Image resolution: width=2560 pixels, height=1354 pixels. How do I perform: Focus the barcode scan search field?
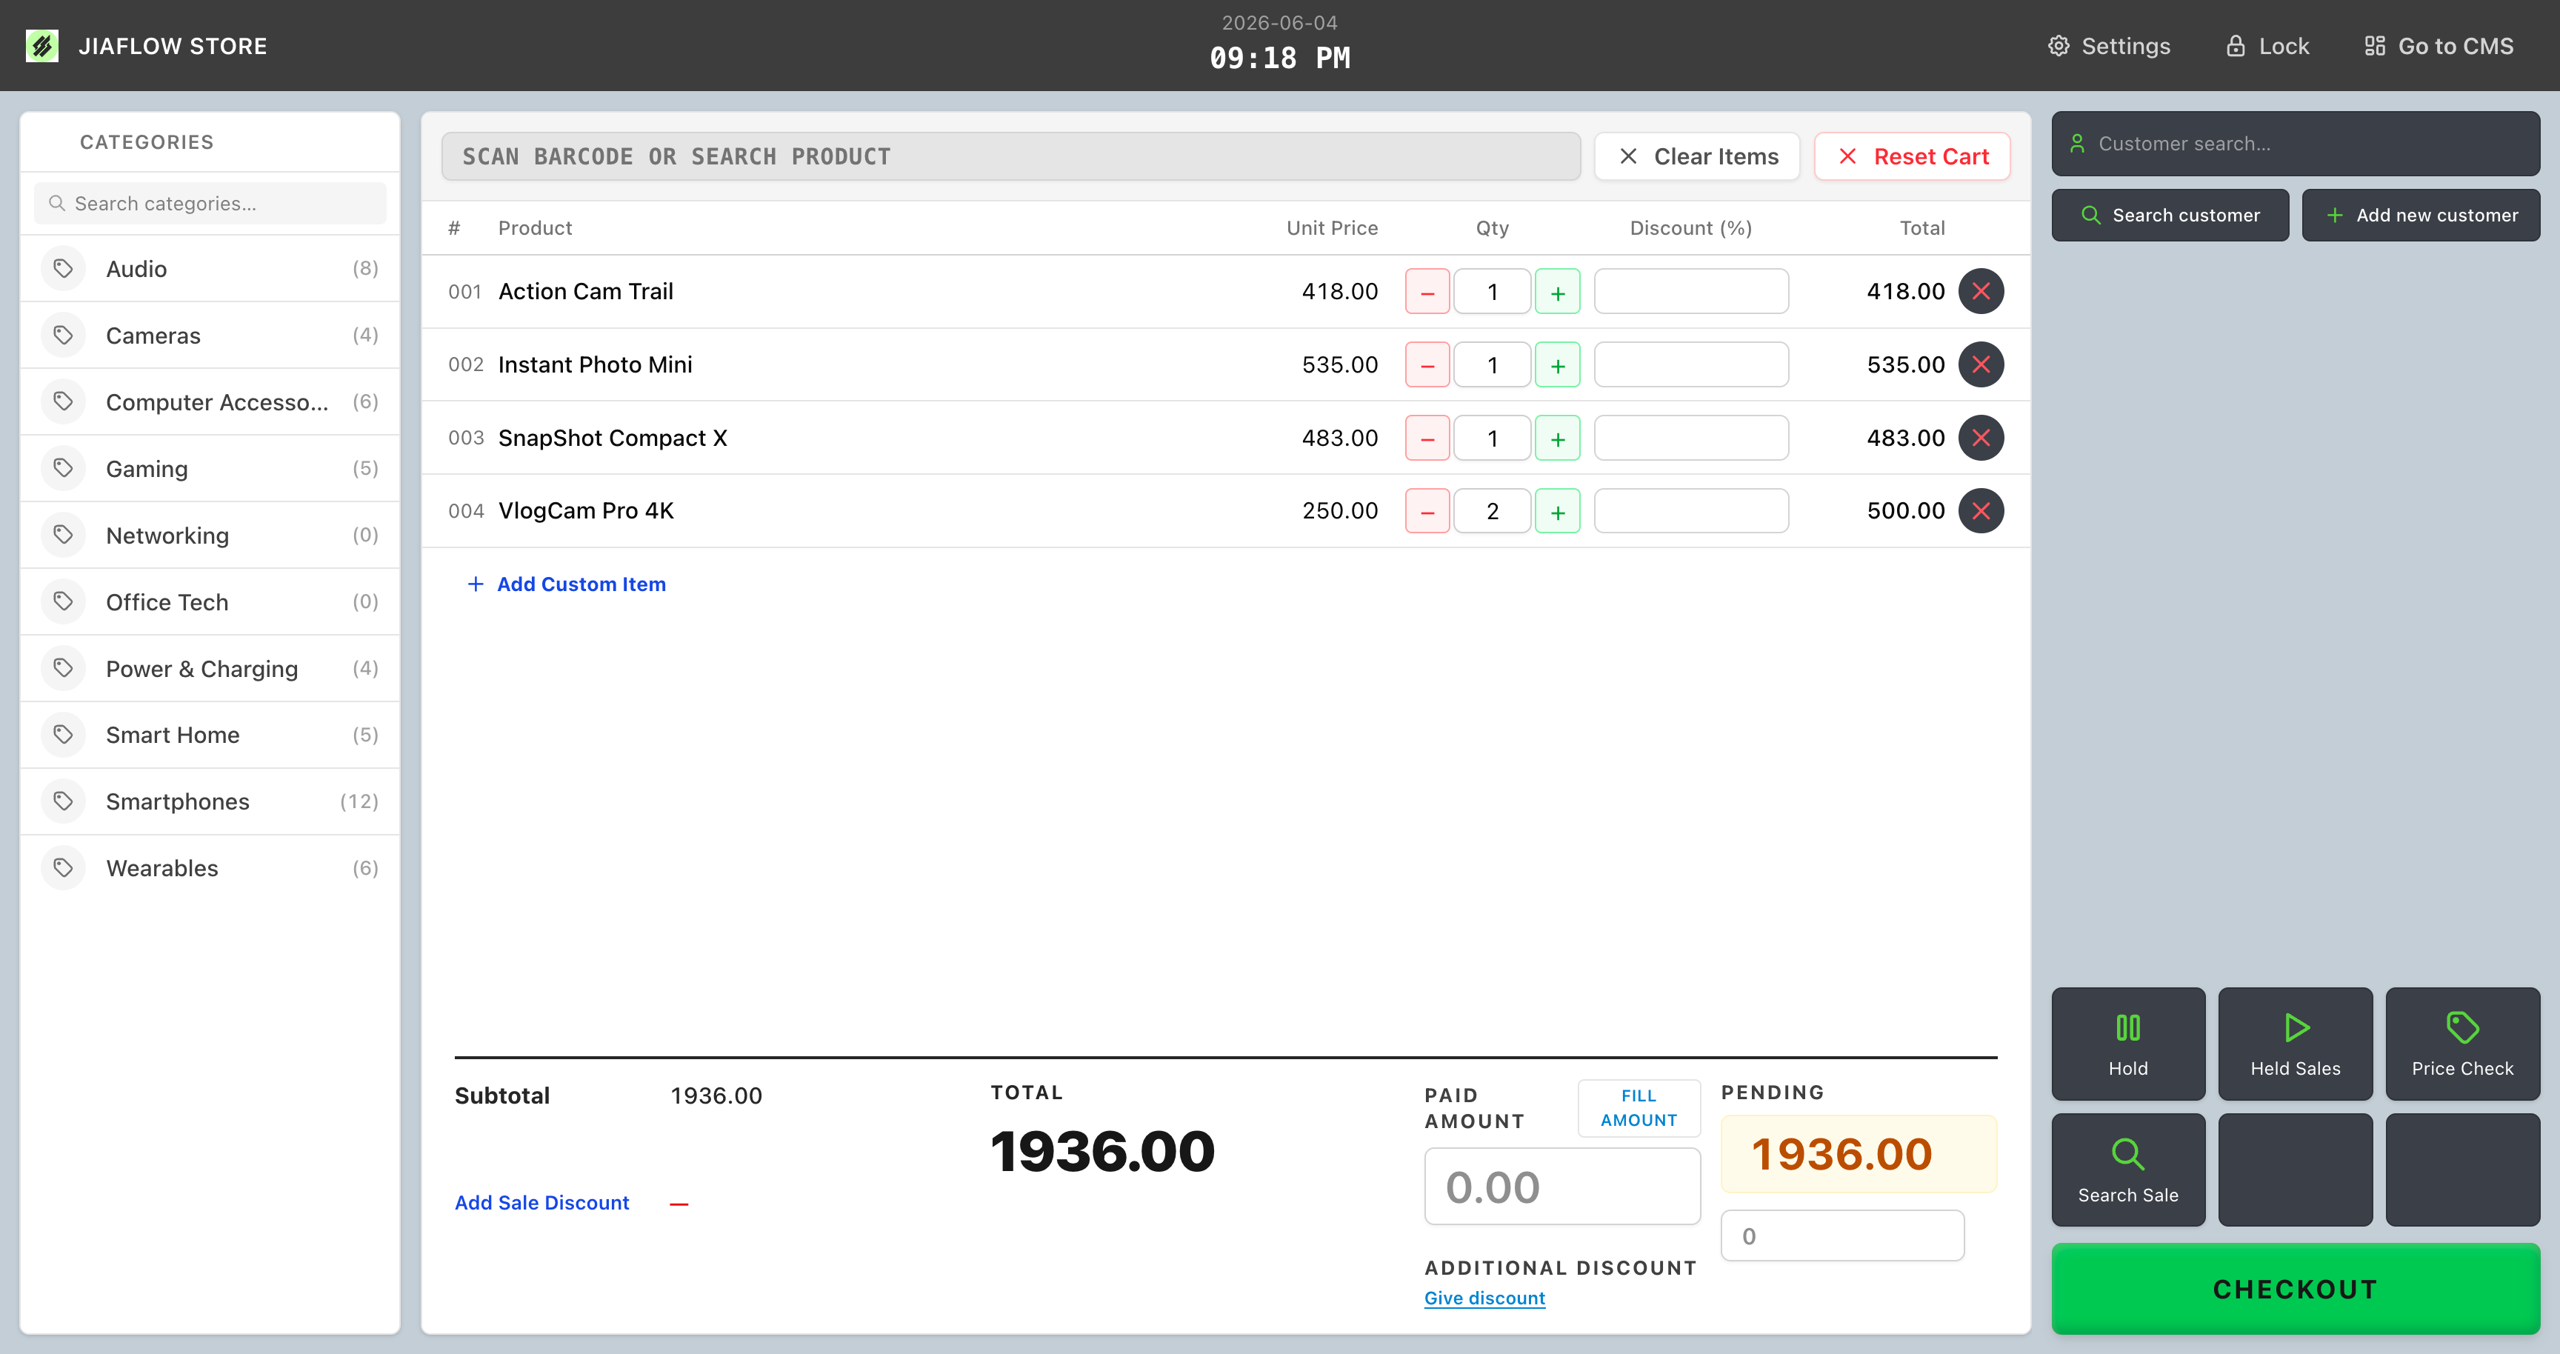1010,156
